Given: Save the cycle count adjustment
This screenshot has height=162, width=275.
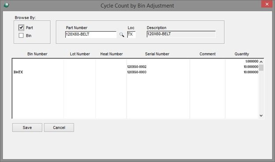Looking at the screenshot, I should (x=27, y=128).
